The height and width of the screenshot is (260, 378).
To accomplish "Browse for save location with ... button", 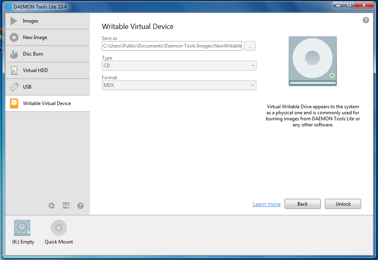I will (x=250, y=46).
